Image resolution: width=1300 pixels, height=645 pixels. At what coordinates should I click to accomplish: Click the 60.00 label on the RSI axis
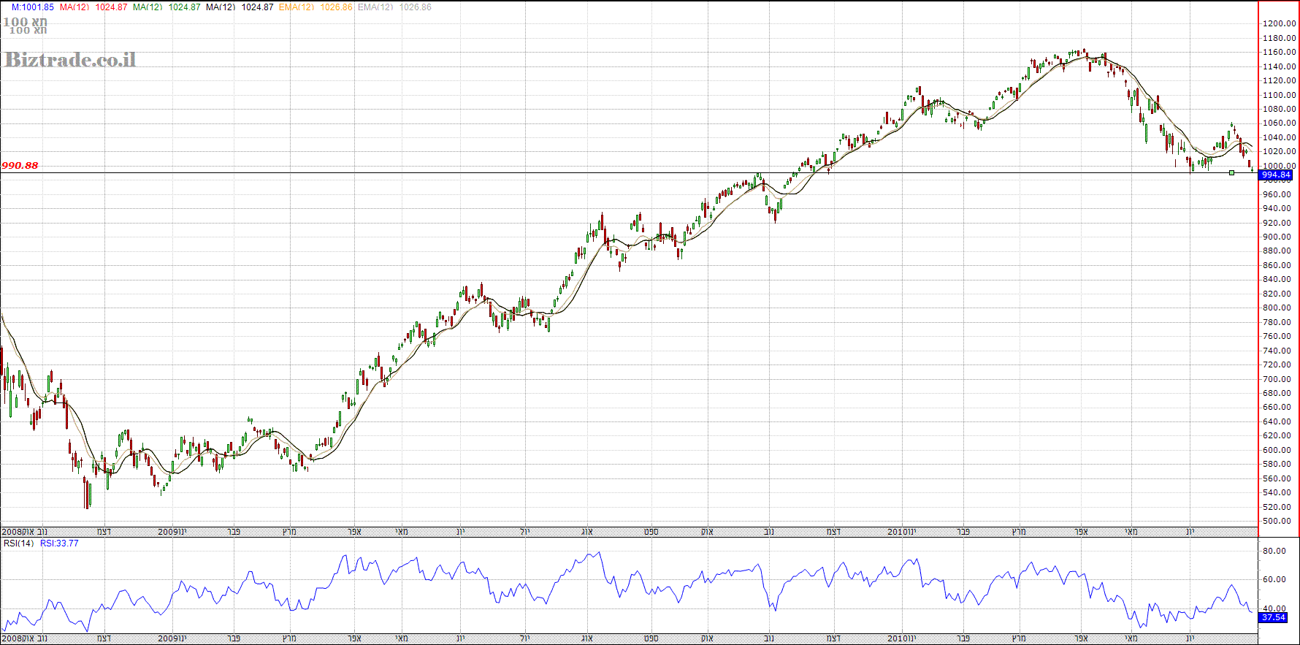point(1274,580)
